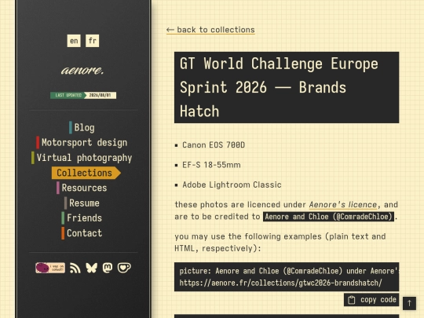Screen dimensions: 424x318
Task: Open the Blog menu item
Action: (82, 128)
